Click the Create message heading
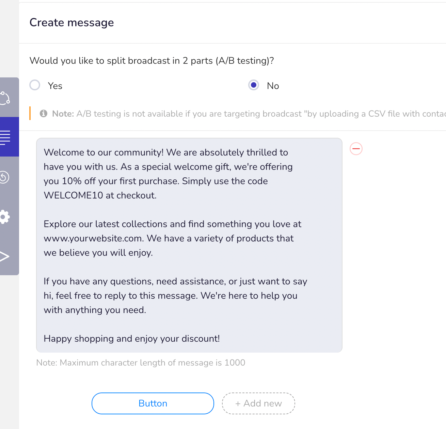The height and width of the screenshot is (429, 446). [x=72, y=23]
